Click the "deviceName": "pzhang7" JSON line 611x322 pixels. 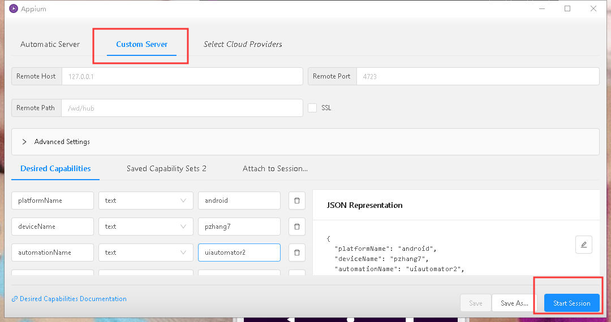coord(381,259)
